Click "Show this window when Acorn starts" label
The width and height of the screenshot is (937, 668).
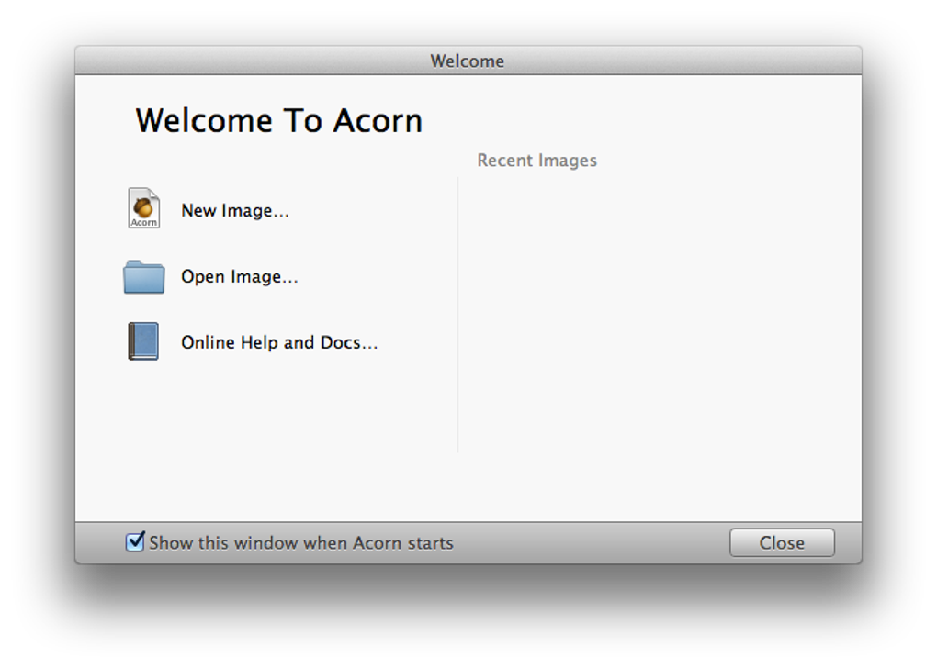click(301, 543)
